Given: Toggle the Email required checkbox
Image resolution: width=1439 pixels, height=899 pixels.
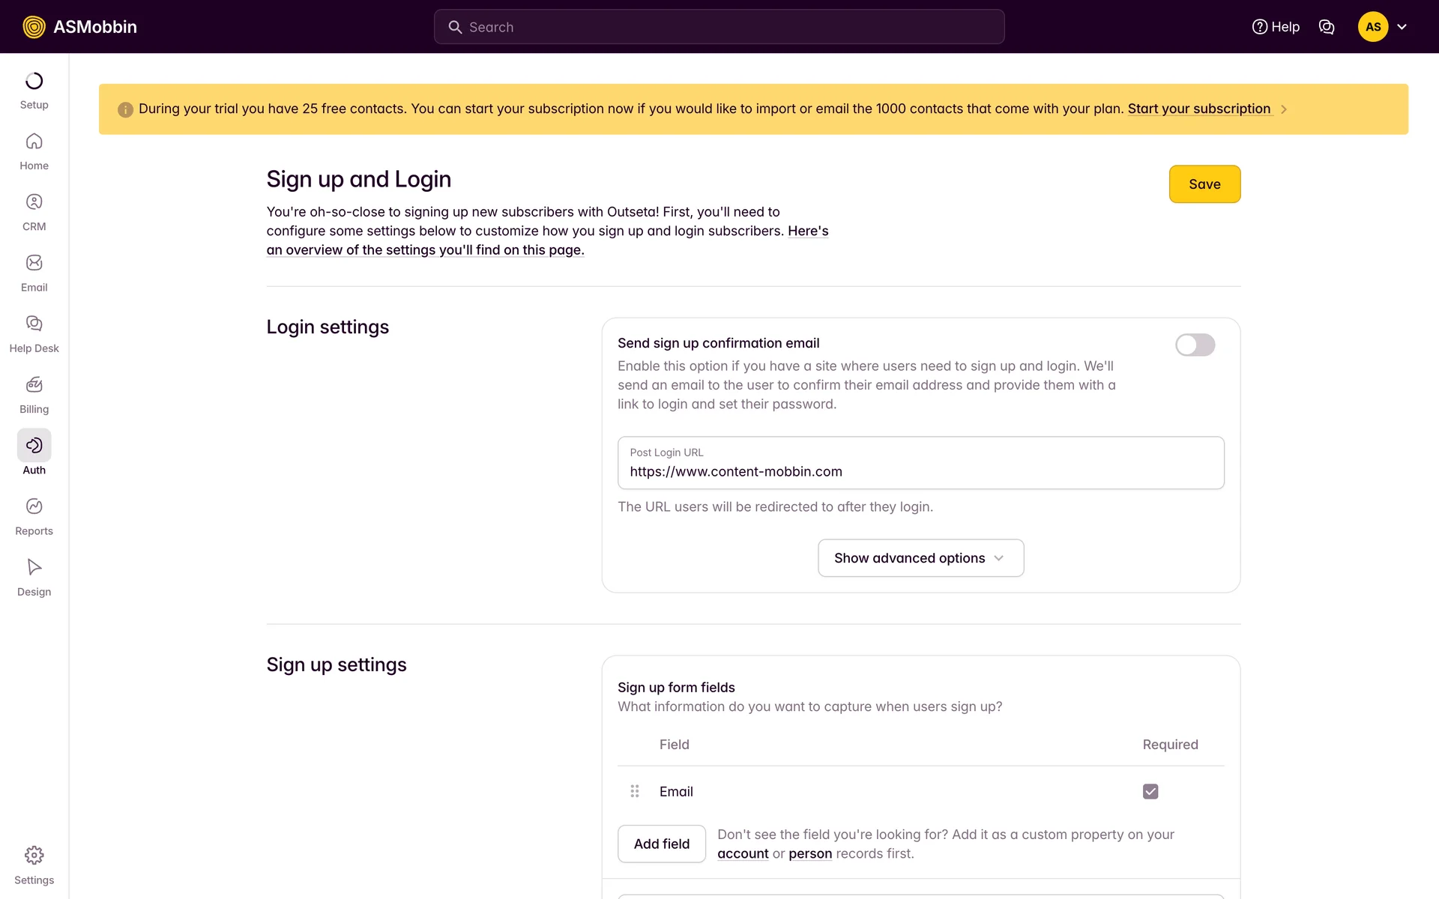Looking at the screenshot, I should point(1150,792).
